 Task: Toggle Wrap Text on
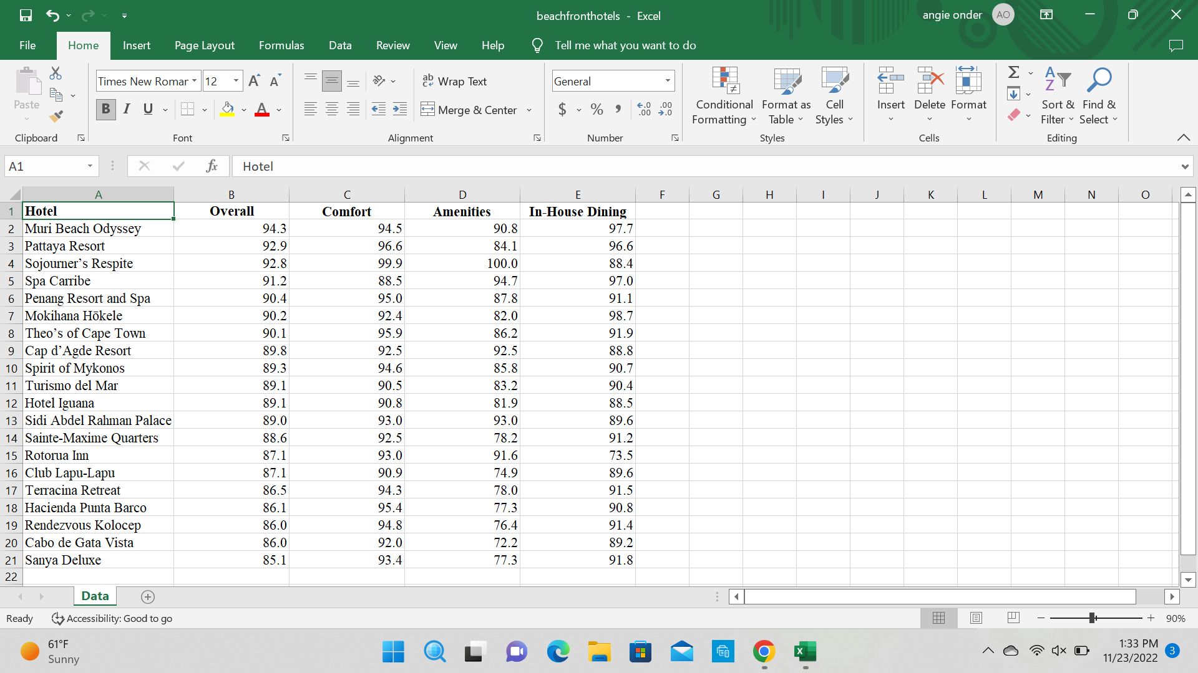tap(455, 81)
